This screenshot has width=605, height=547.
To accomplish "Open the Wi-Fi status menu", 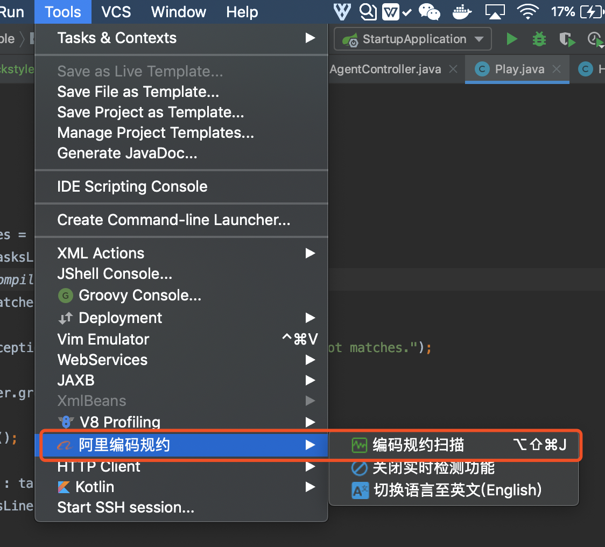I will point(528,12).
